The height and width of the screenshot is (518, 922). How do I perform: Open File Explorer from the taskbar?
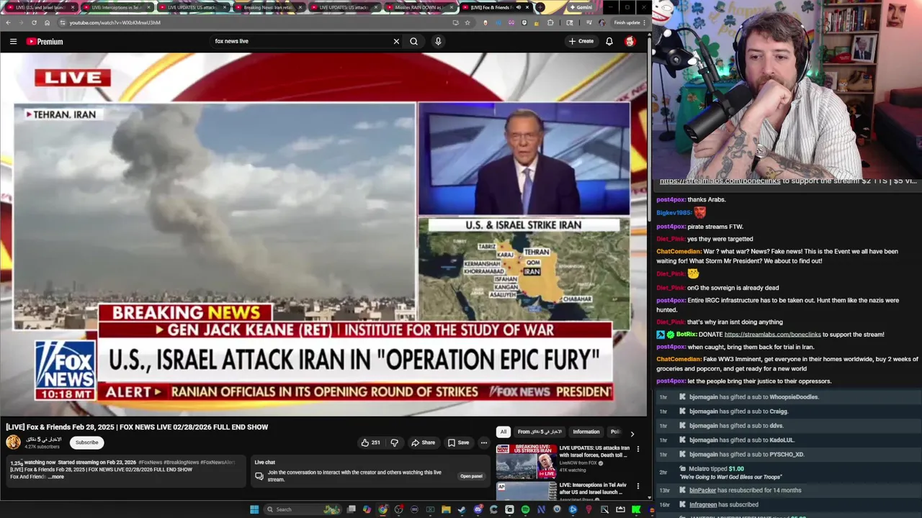(x=446, y=509)
